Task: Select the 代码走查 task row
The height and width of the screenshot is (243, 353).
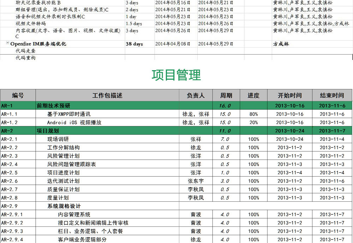Action: point(25,51)
